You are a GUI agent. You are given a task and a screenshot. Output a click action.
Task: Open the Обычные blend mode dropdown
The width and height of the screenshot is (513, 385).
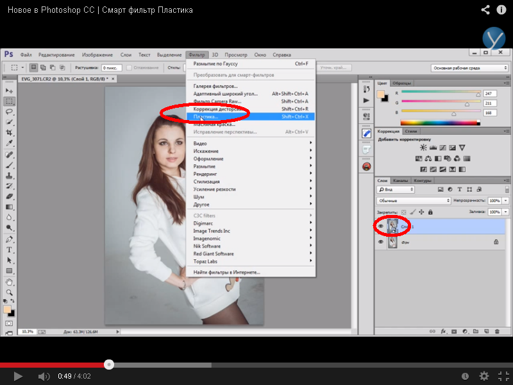click(413, 200)
